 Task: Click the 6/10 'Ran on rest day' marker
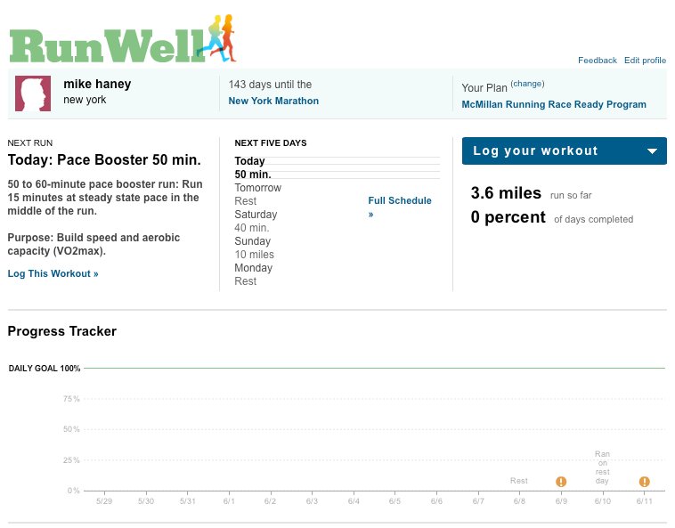coord(603,467)
